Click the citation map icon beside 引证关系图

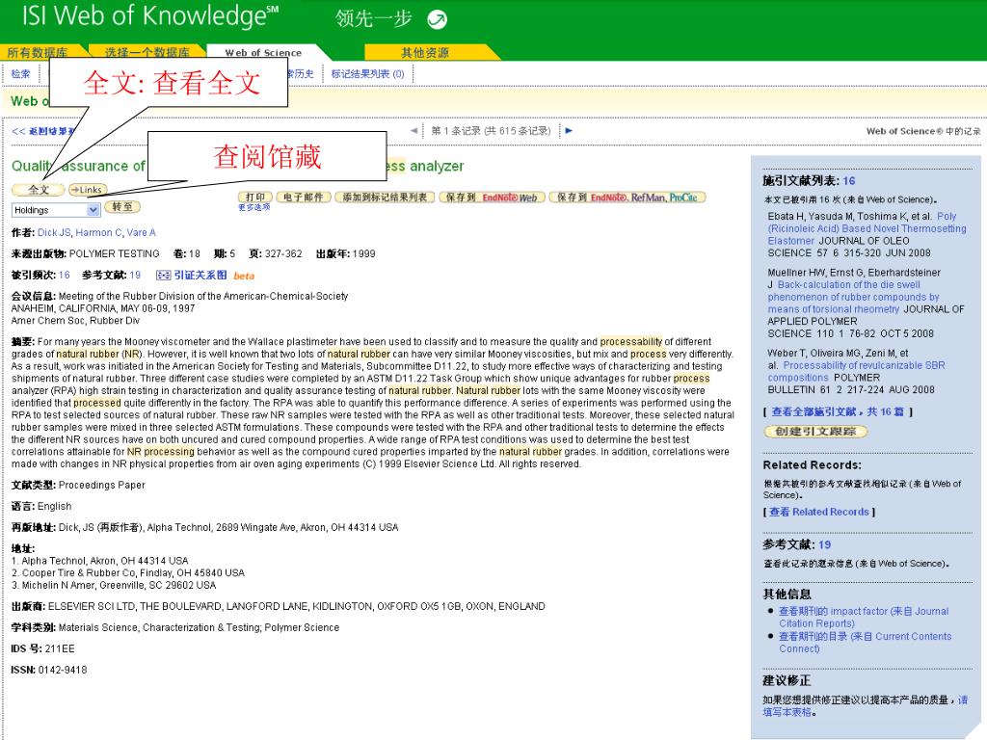[x=163, y=275]
